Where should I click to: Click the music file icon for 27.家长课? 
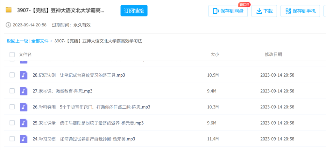24,91
